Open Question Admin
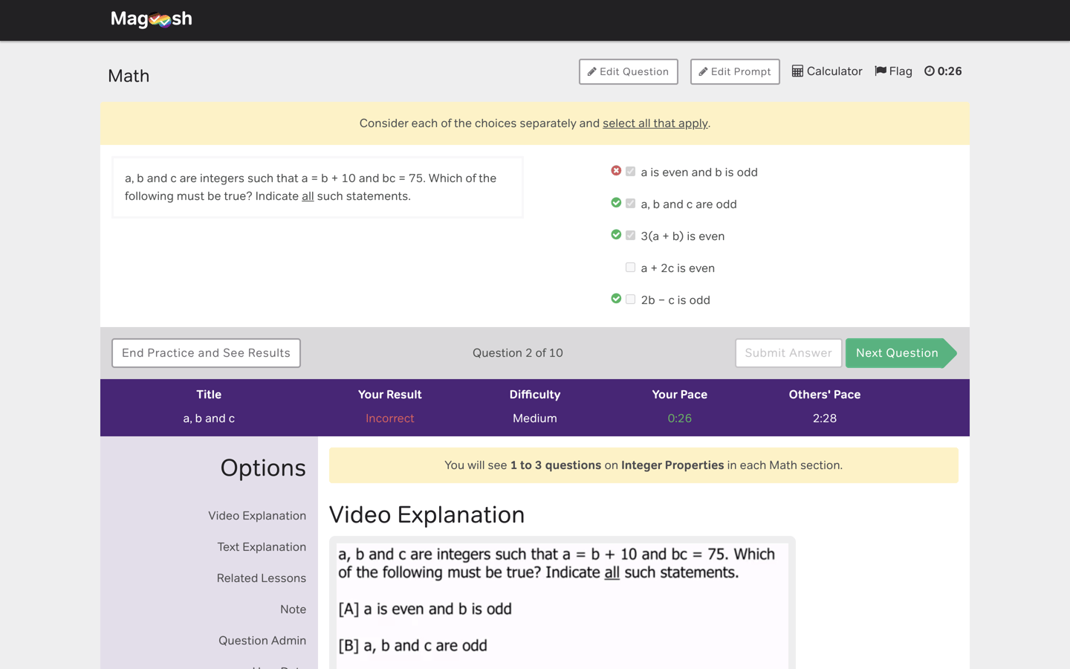The image size is (1070, 669). pyautogui.click(x=262, y=640)
